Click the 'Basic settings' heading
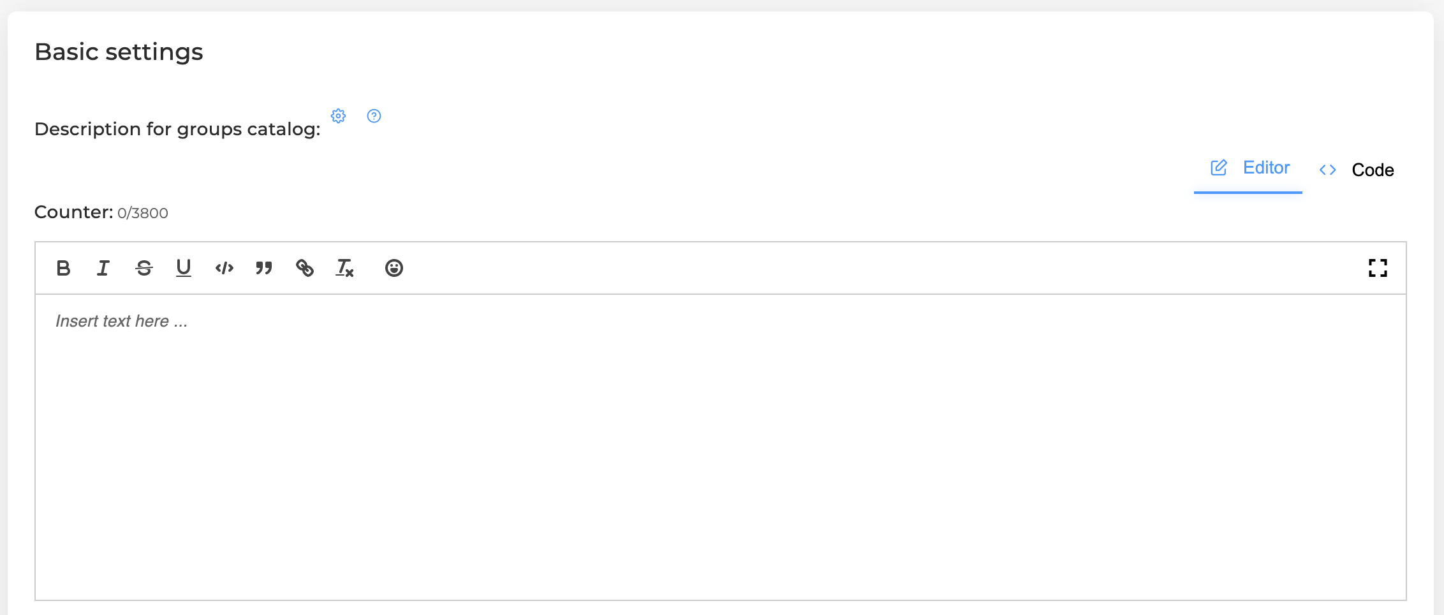1444x615 pixels. tap(119, 52)
